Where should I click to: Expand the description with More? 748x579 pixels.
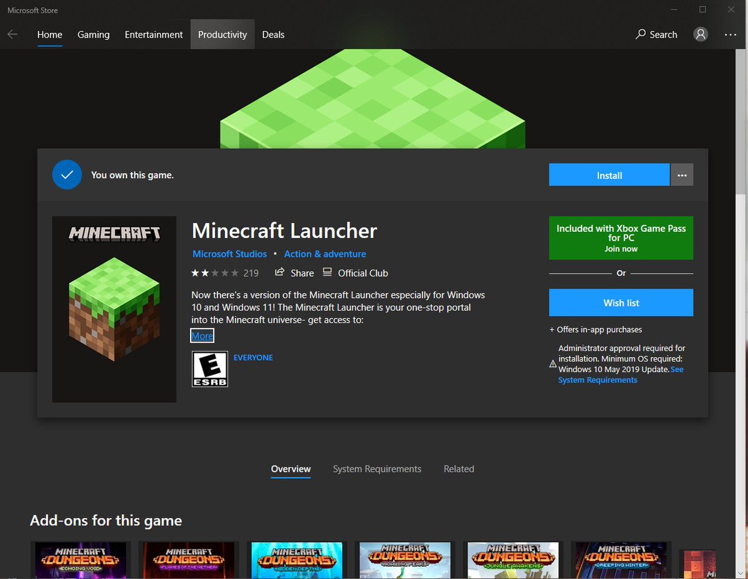[202, 336]
